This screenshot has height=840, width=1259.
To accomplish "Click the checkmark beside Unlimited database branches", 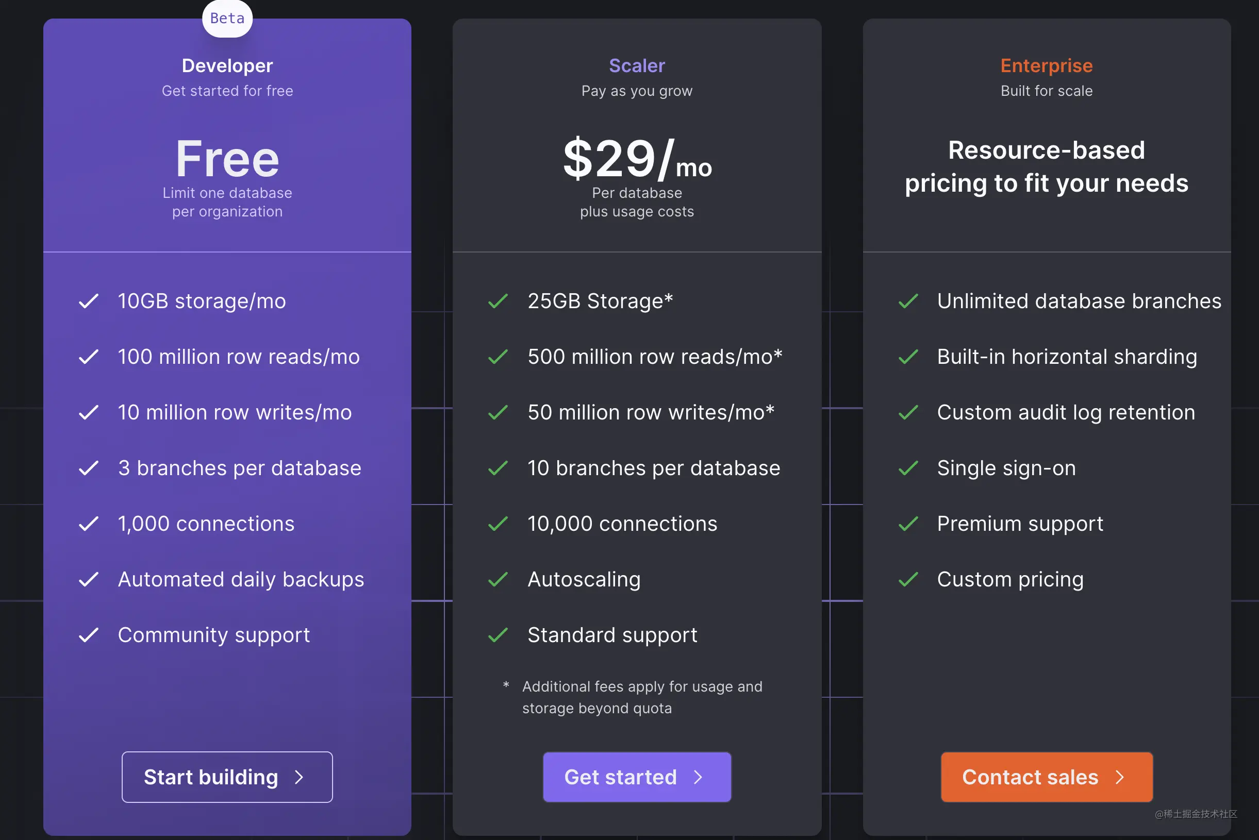I will tap(908, 301).
